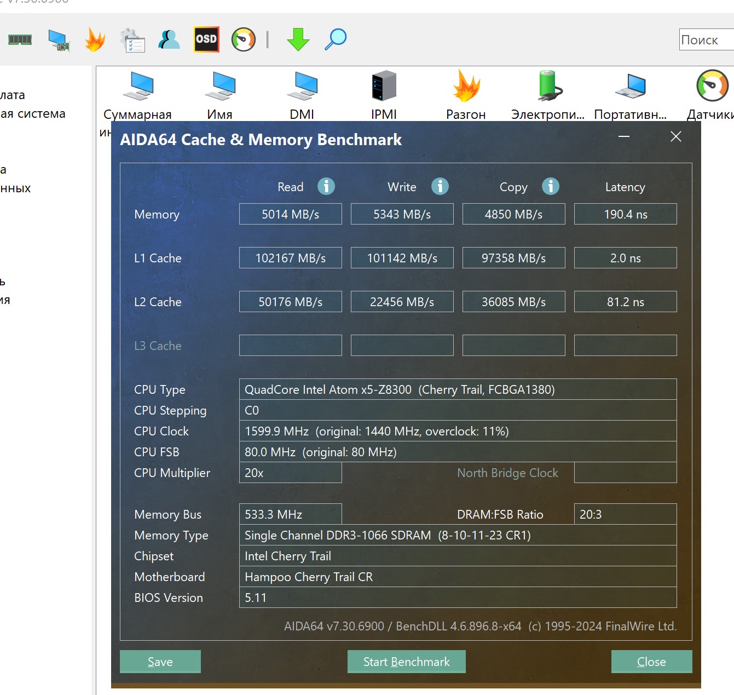
Task: Click the Memory Read value 5014 MB/s
Action: pyautogui.click(x=291, y=214)
